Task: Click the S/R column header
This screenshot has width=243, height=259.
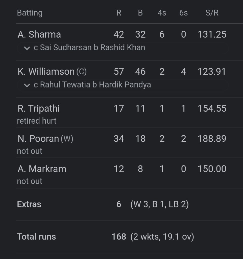Action: (212, 13)
